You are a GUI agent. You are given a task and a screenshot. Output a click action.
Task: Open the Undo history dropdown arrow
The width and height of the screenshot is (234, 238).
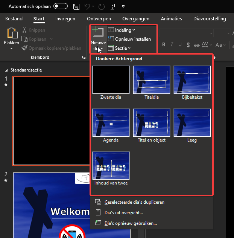pos(93,6)
